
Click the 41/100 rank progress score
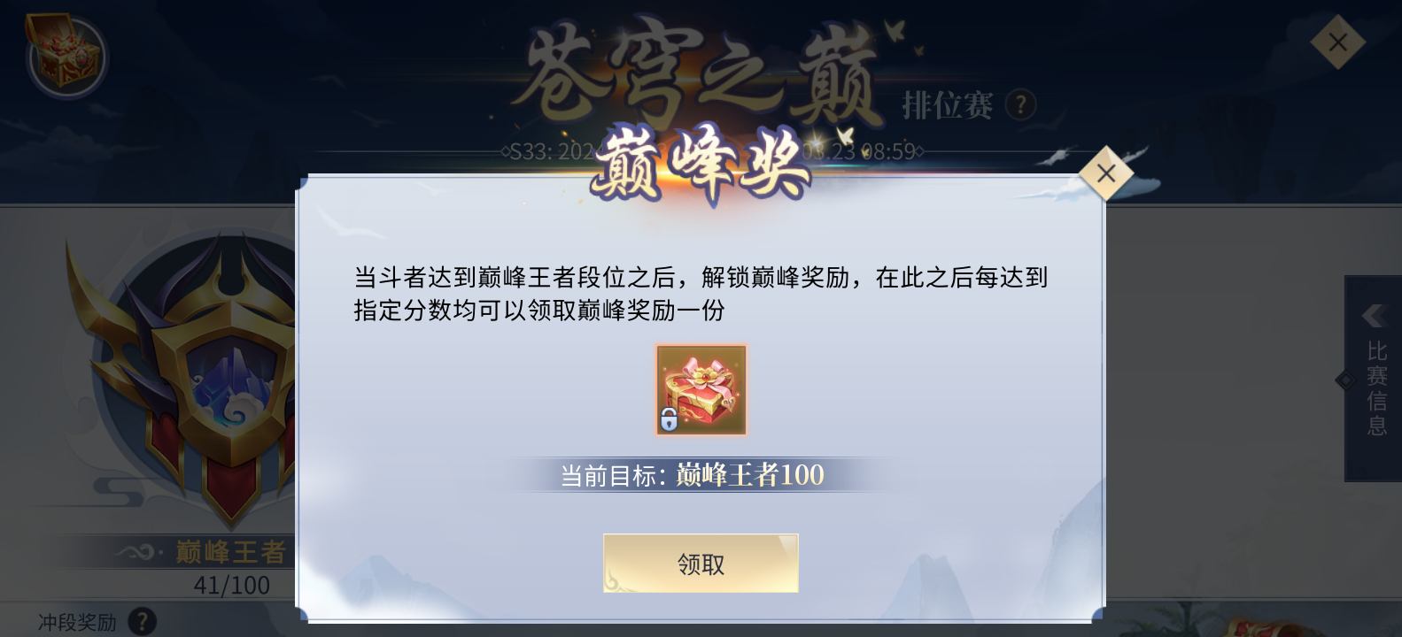click(x=232, y=585)
